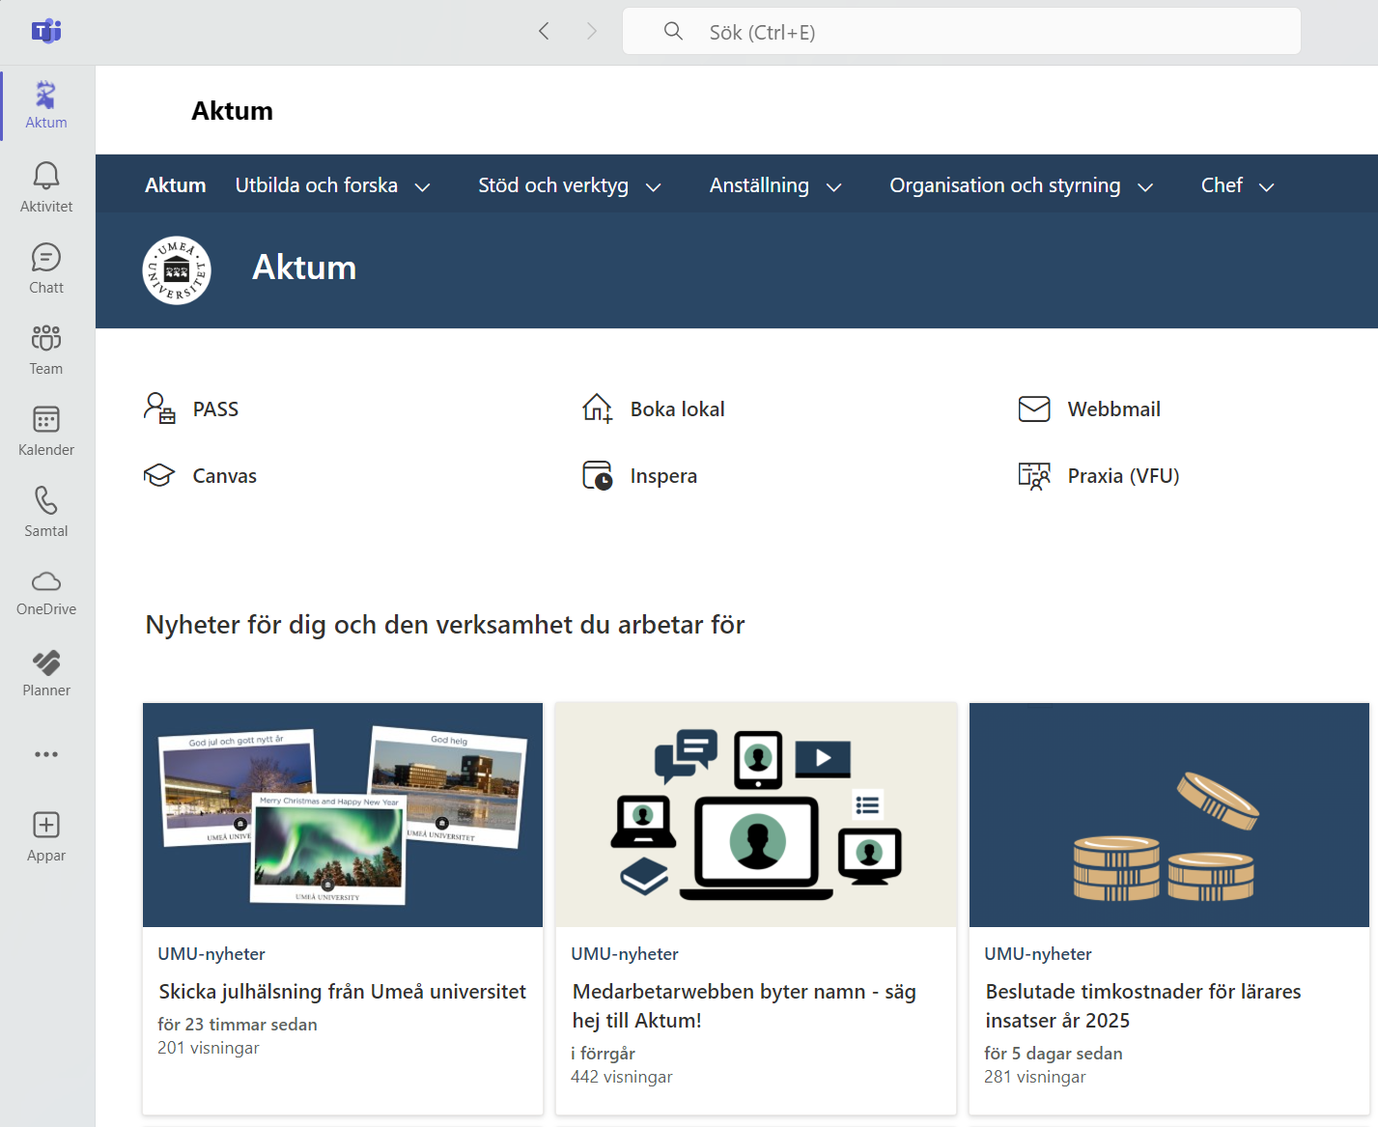Open Medarbetarwebben byter namn headline
The height and width of the screenshot is (1127, 1378).
745,1006
